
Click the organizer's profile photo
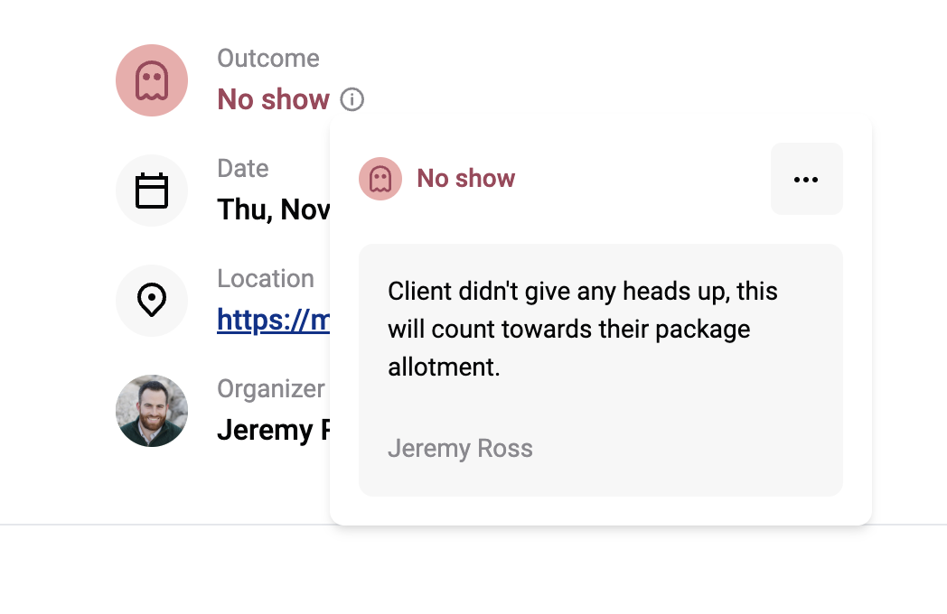pyautogui.click(x=152, y=411)
